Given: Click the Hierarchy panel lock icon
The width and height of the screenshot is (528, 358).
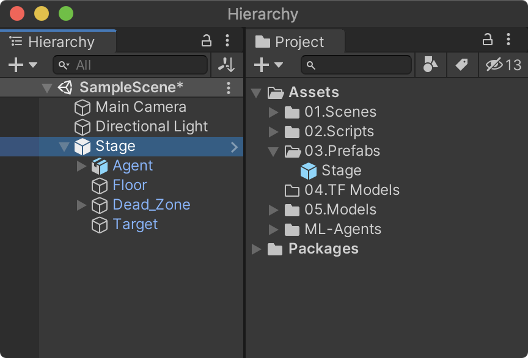Looking at the screenshot, I should [x=207, y=41].
